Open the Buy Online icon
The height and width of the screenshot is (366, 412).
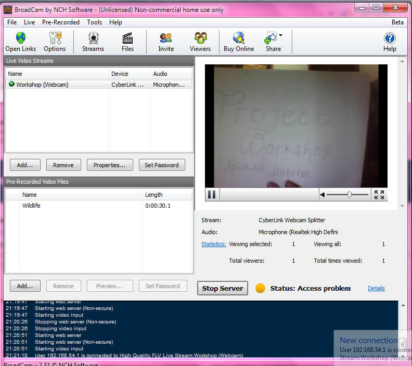coord(239,42)
